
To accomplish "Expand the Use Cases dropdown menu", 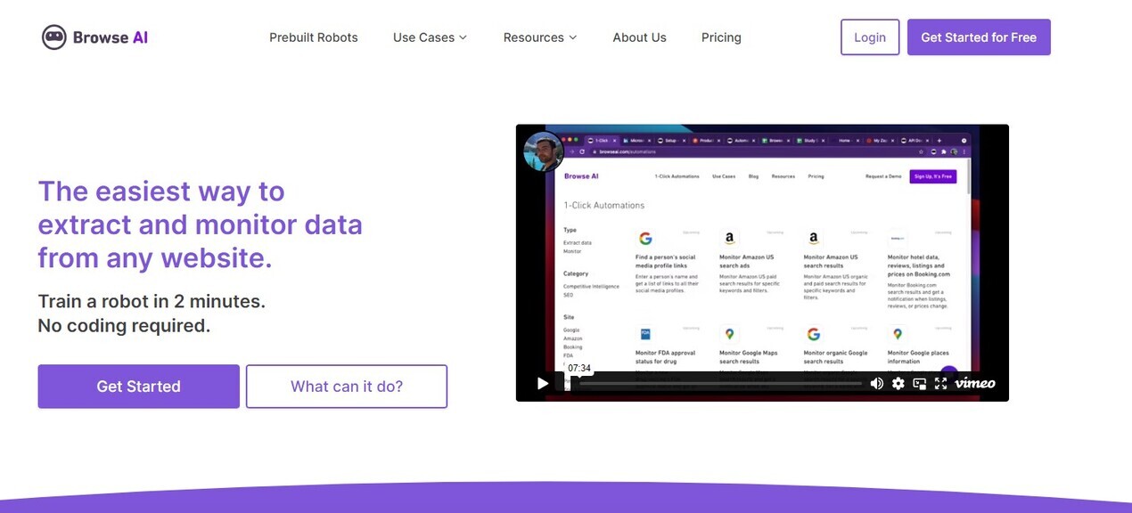I will pyautogui.click(x=430, y=37).
